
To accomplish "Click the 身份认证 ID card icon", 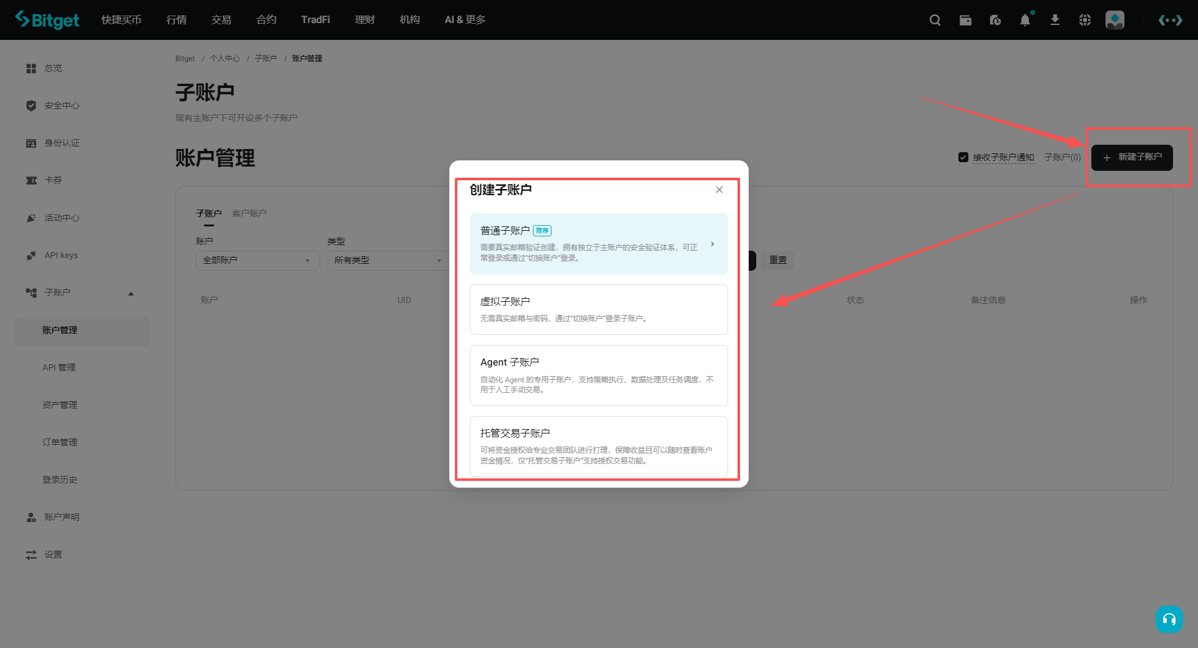I will point(31,143).
